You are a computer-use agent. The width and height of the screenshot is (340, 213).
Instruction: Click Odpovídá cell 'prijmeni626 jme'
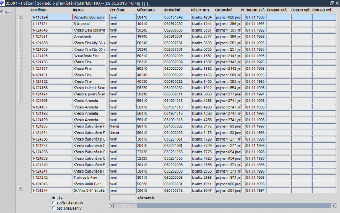click(x=228, y=17)
